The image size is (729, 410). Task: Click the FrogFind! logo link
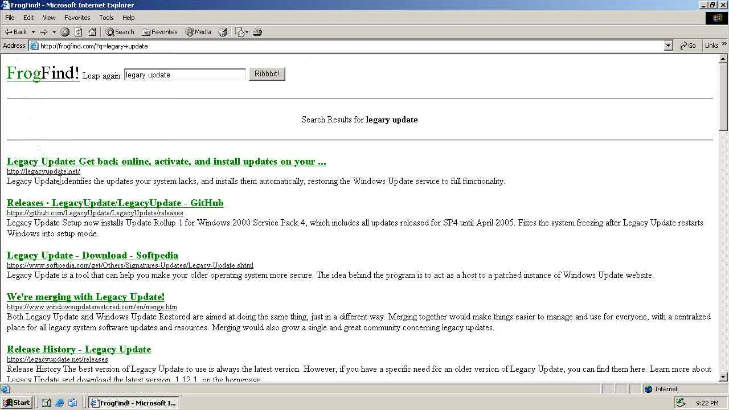pyautogui.click(x=43, y=73)
